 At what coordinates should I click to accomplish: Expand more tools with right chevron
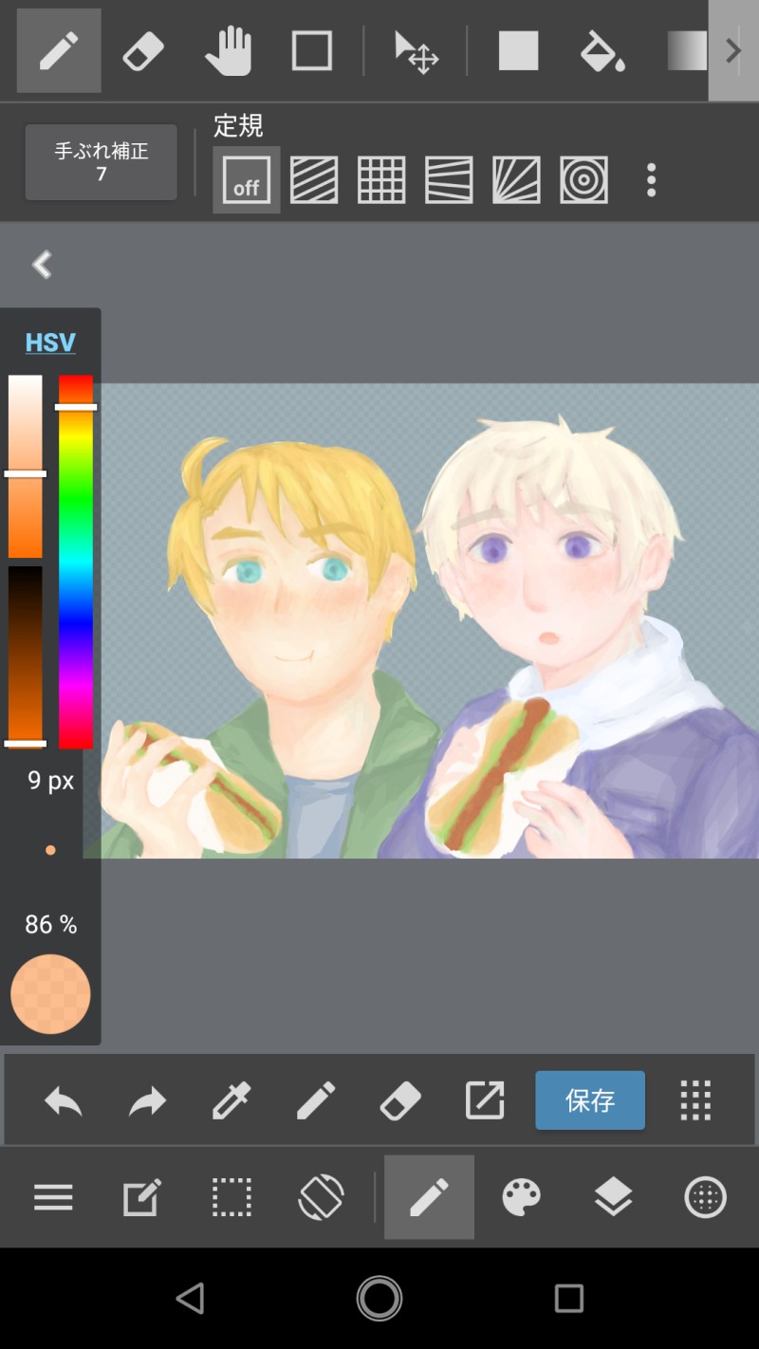(x=733, y=50)
